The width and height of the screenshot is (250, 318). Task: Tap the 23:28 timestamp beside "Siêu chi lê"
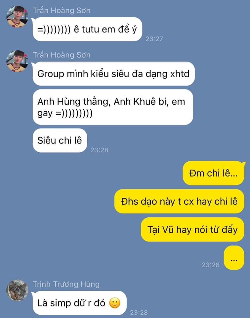pyautogui.click(x=100, y=150)
